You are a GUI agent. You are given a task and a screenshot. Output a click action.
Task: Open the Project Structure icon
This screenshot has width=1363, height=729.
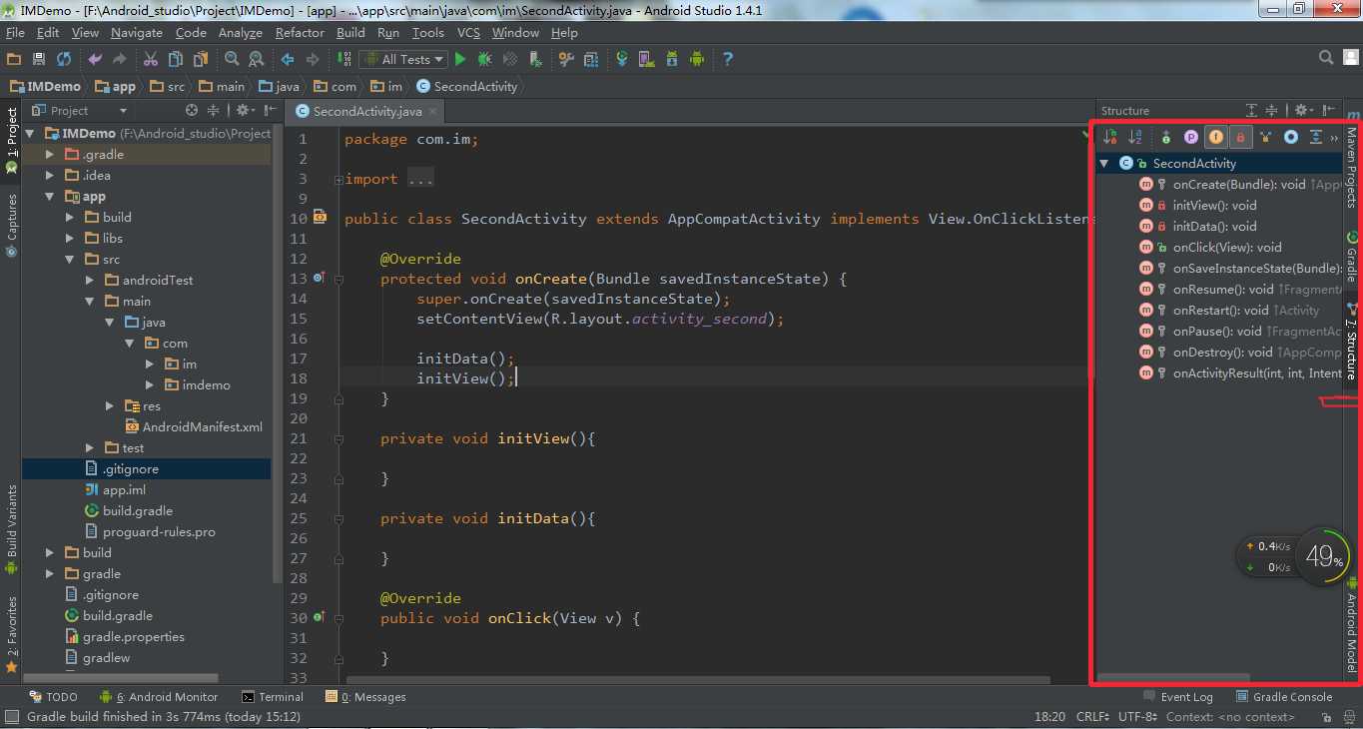point(589,59)
